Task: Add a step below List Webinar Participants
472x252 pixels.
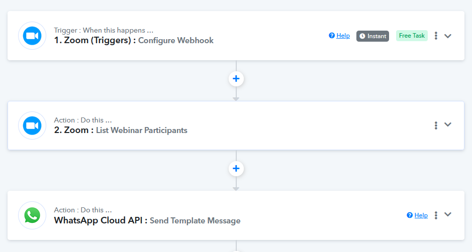Action: click(x=236, y=169)
